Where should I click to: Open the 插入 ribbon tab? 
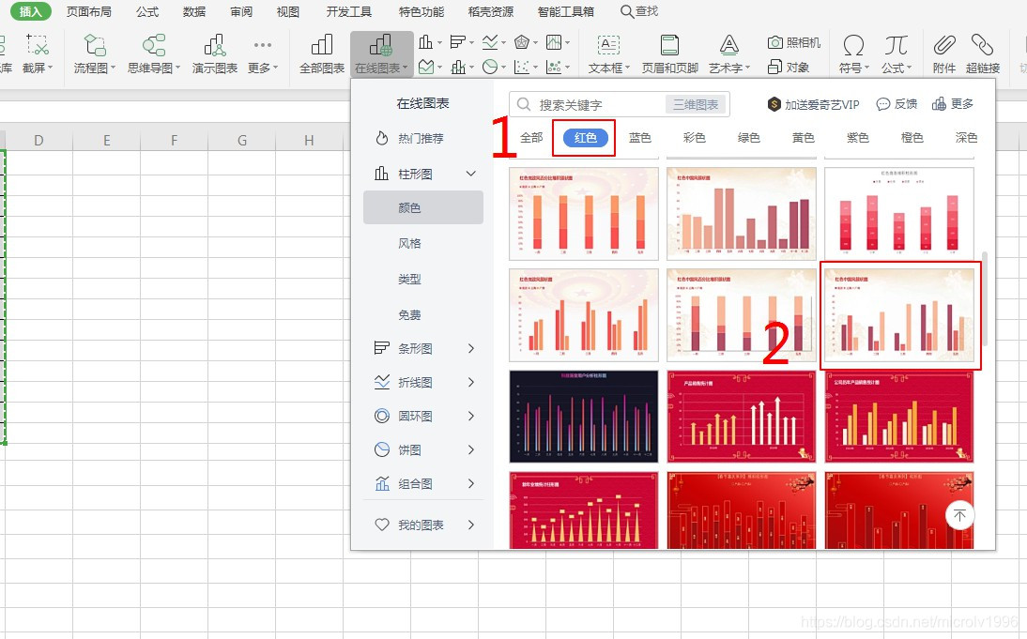tap(31, 11)
